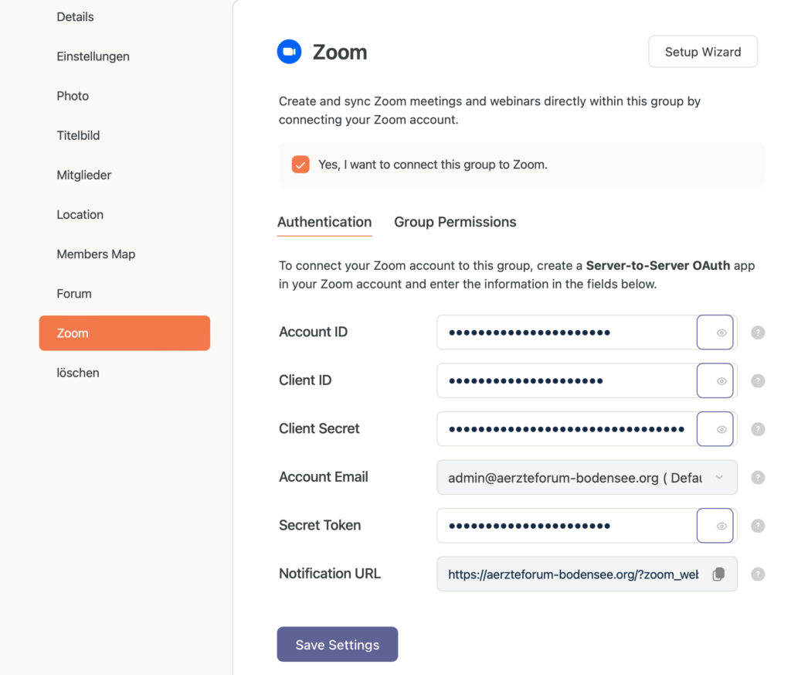Select the Authentication tab
Viewport: 791px width, 675px height.
(x=324, y=222)
